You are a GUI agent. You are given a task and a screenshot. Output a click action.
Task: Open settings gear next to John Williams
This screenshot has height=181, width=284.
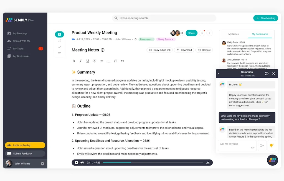tap(42, 164)
